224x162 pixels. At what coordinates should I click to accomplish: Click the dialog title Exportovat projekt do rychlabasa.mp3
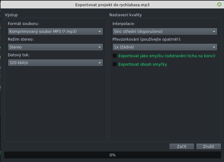pos(112,5)
